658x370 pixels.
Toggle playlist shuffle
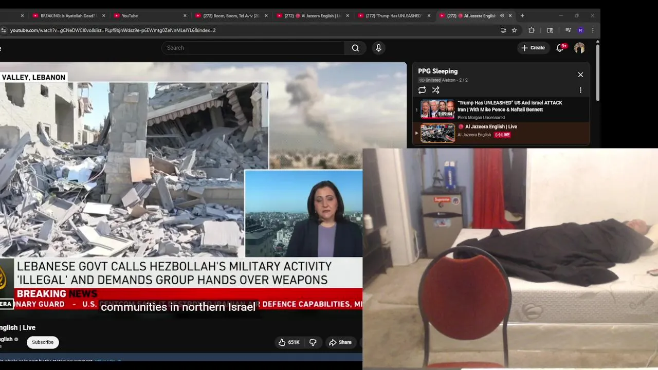tap(435, 90)
